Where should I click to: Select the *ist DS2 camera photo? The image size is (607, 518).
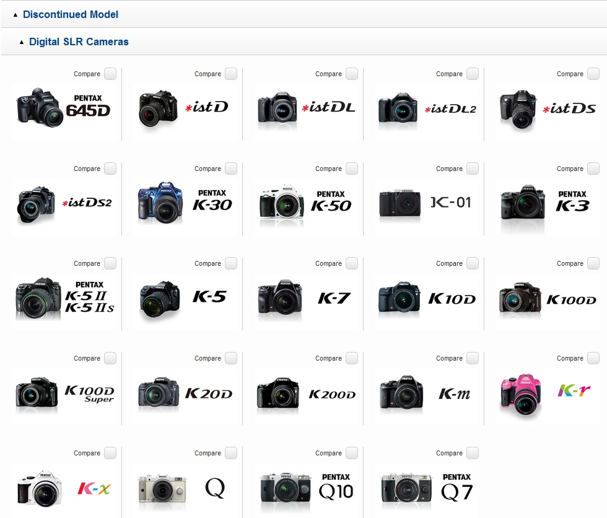pyautogui.click(x=36, y=204)
